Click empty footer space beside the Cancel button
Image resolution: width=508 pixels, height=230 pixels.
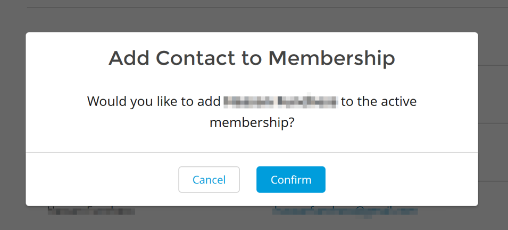point(102,180)
